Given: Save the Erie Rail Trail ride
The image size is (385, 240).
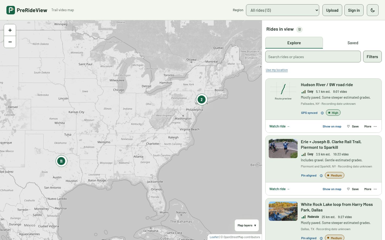Looking at the screenshot, I should click(x=353, y=189).
